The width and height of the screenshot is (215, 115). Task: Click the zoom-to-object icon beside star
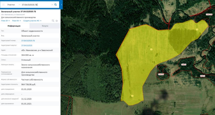pos(53,21)
